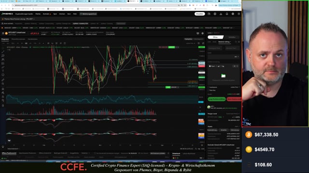Click the download app icon

(221, 14)
